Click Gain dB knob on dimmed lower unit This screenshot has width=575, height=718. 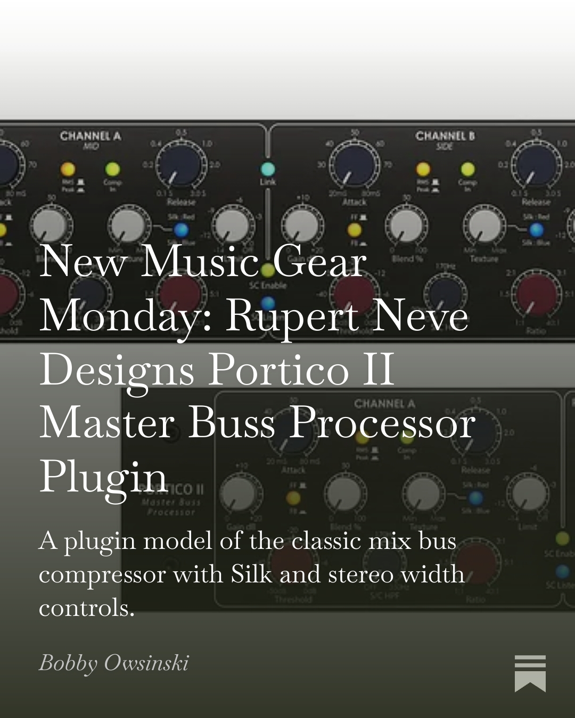coord(241,495)
